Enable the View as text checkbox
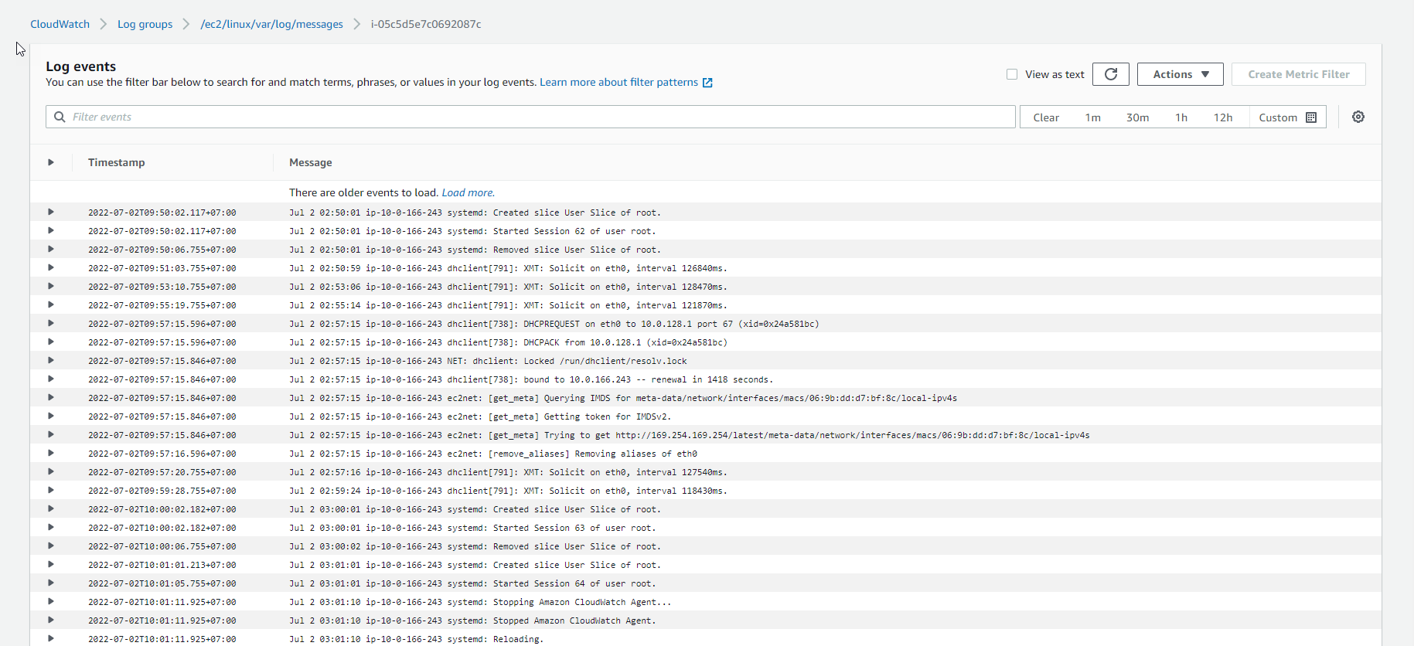1414x646 pixels. click(1012, 74)
